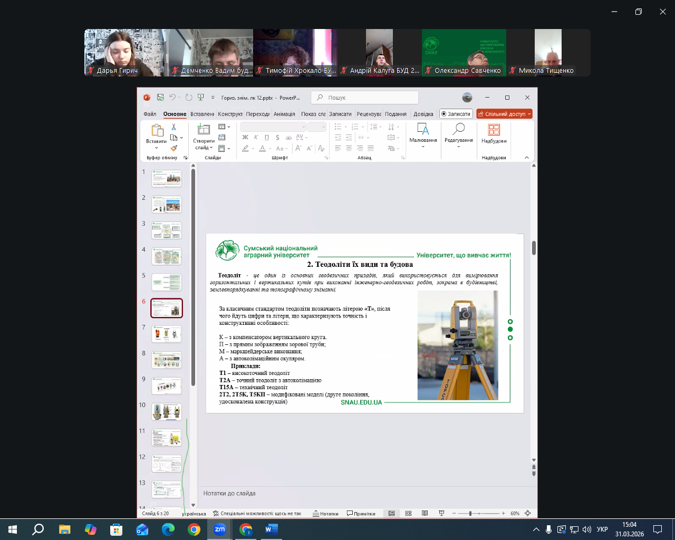
Task: Click the zoom slider in status bar
Action: tap(470, 513)
